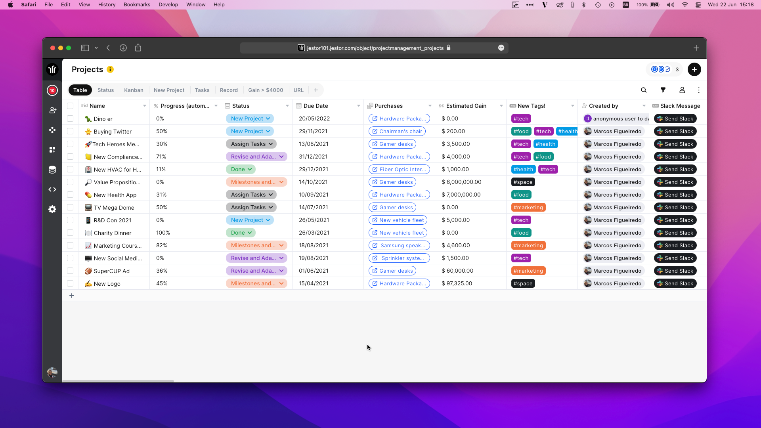Open the add user sidebar icon
The width and height of the screenshot is (761, 428).
(x=52, y=110)
